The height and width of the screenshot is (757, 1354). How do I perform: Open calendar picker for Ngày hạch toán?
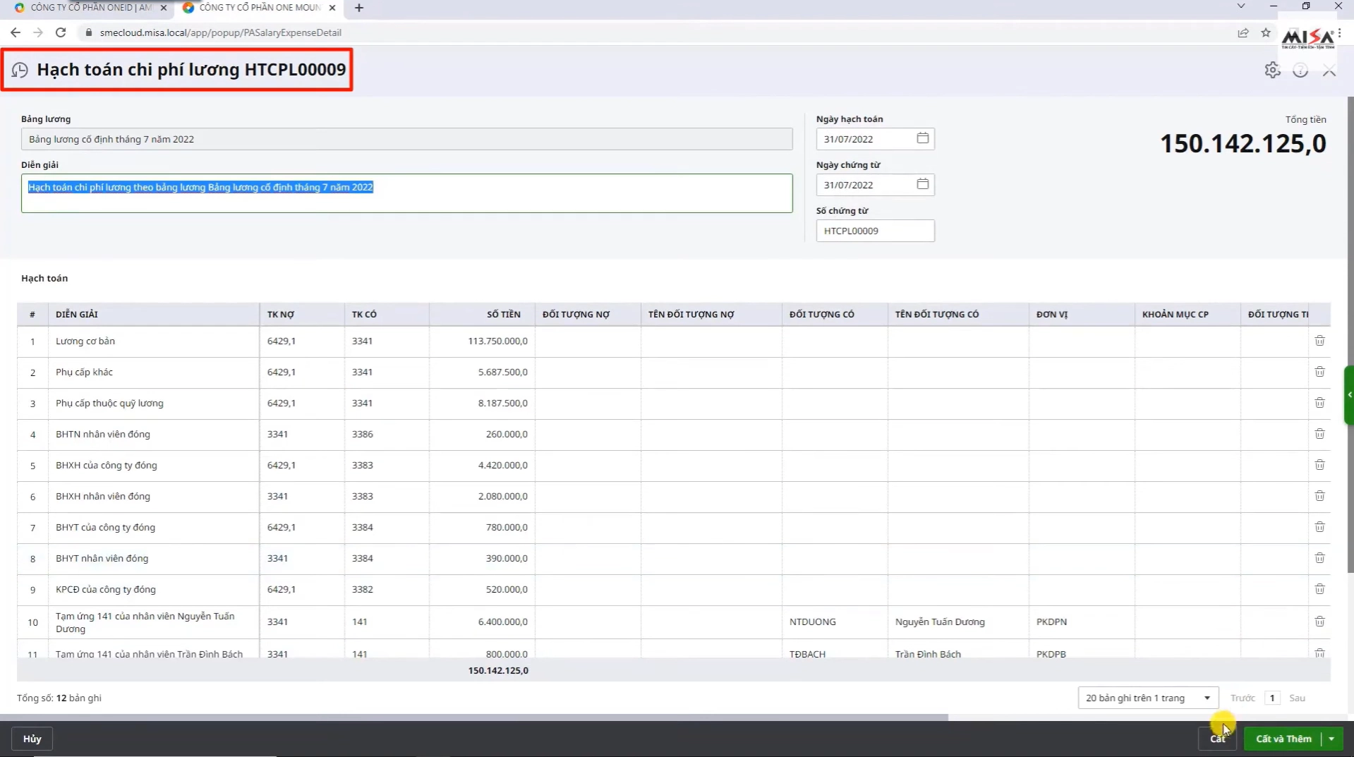[x=922, y=138]
